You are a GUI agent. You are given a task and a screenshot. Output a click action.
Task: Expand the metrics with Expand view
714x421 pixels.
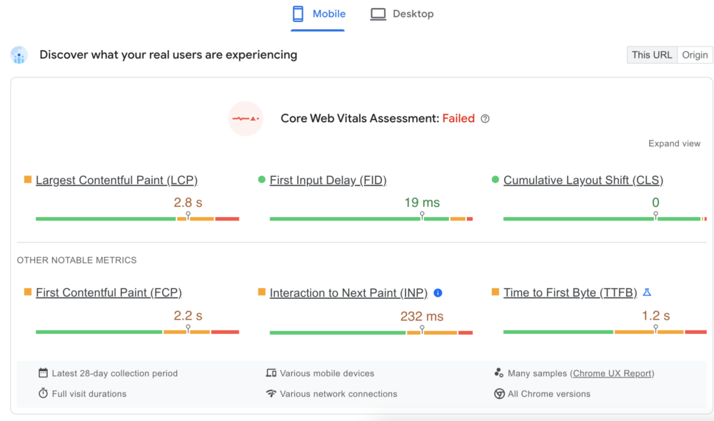(674, 143)
